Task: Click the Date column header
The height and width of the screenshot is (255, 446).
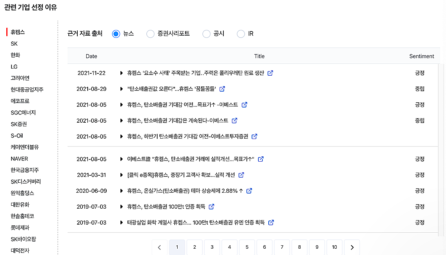Action: (x=91, y=56)
